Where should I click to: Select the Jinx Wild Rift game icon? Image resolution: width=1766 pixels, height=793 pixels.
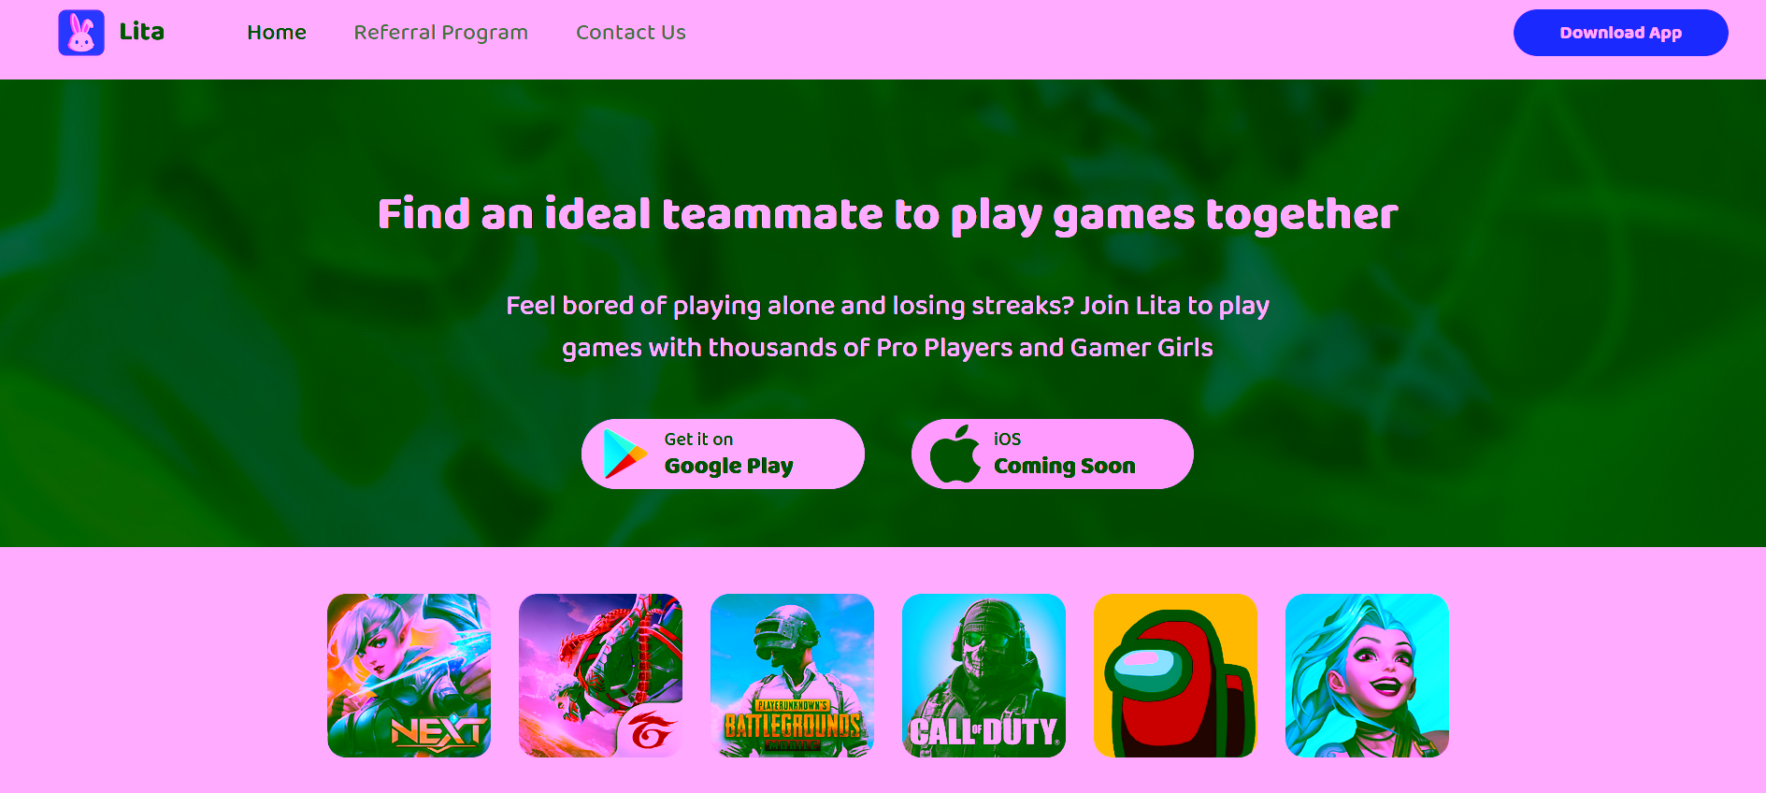pos(1367,675)
